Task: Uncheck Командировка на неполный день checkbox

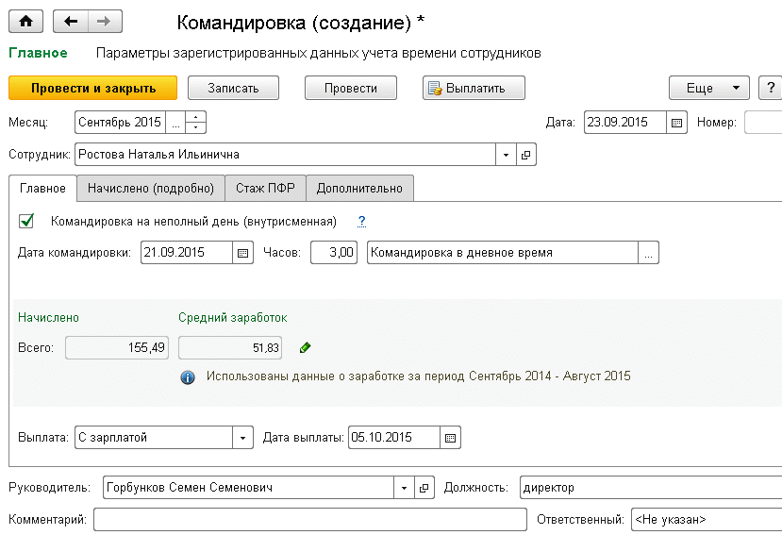Action: [x=26, y=222]
